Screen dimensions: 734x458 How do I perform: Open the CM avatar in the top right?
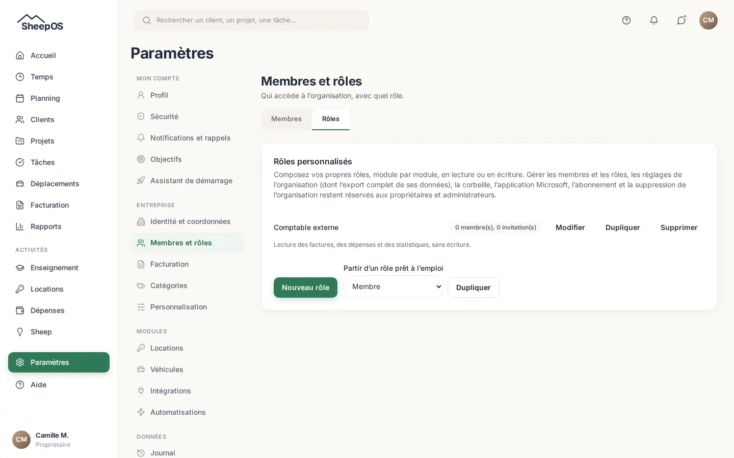[709, 20]
